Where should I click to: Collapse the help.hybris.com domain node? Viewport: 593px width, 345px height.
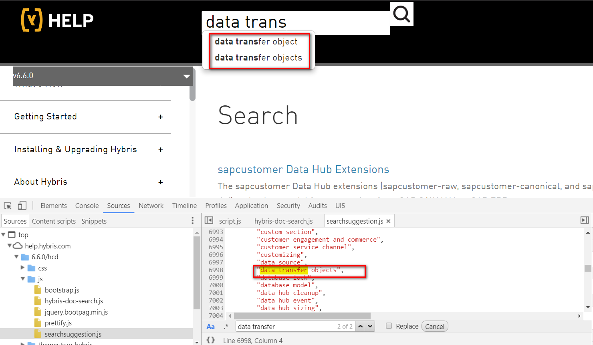(x=9, y=246)
